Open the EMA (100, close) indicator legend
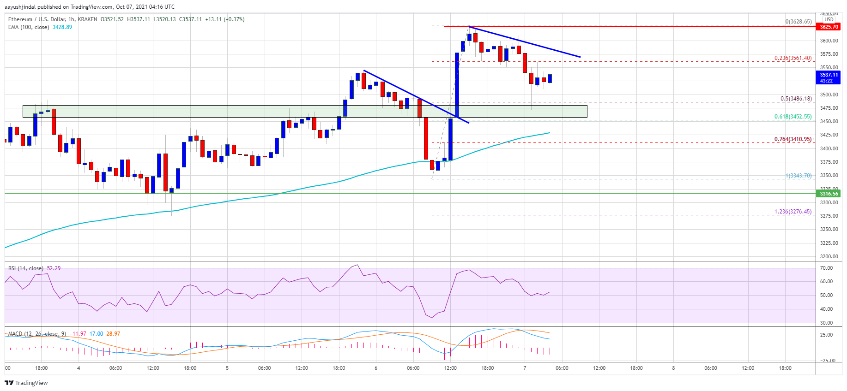This screenshot has width=847, height=391. (x=29, y=27)
